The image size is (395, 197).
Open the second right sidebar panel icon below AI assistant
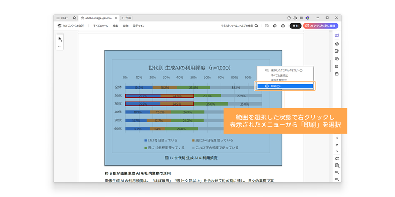[337, 44]
